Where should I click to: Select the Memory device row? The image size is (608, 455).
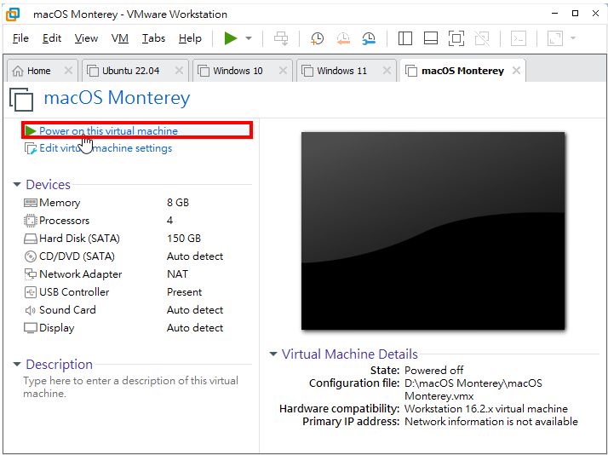[138, 203]
